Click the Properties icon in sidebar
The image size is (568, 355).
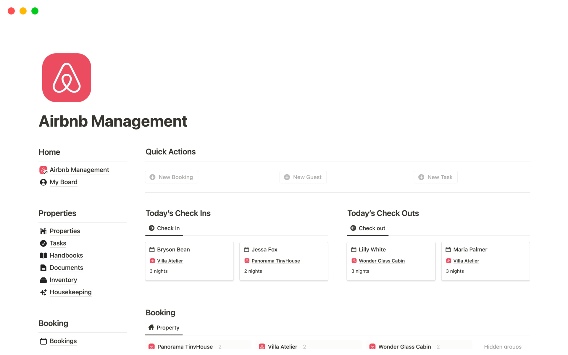coord(43,231)
